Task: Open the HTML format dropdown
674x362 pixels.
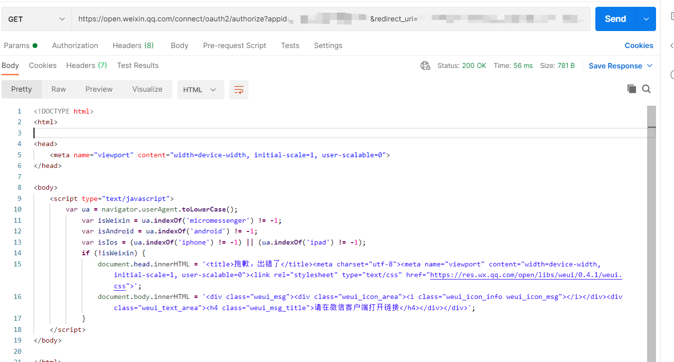Action: 201,90
